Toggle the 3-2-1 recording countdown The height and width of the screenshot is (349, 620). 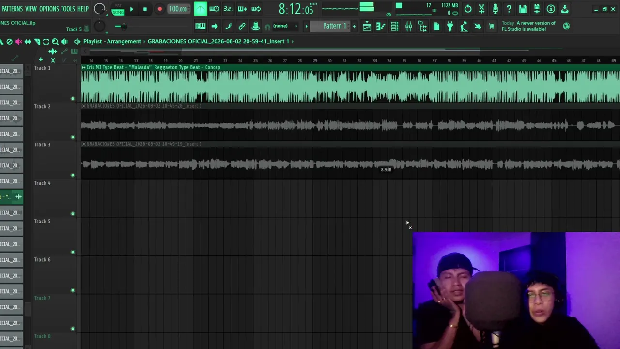(x=228, y=9)
